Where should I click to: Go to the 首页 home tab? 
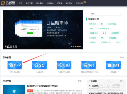pos(21,3)
